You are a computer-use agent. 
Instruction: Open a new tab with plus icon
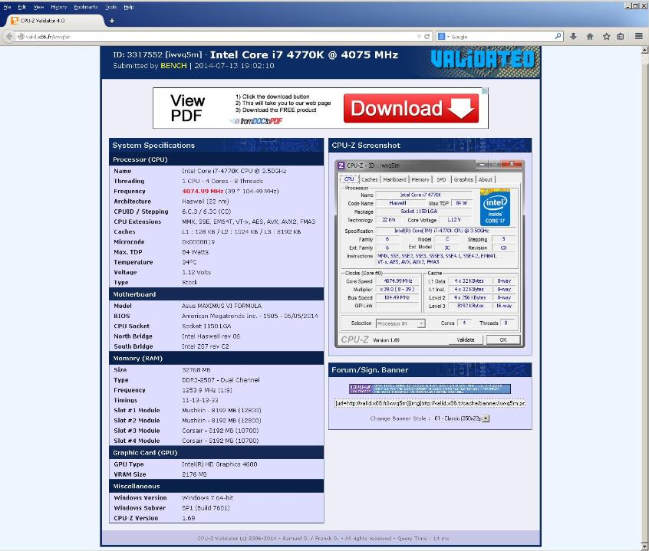coord(112,21)
